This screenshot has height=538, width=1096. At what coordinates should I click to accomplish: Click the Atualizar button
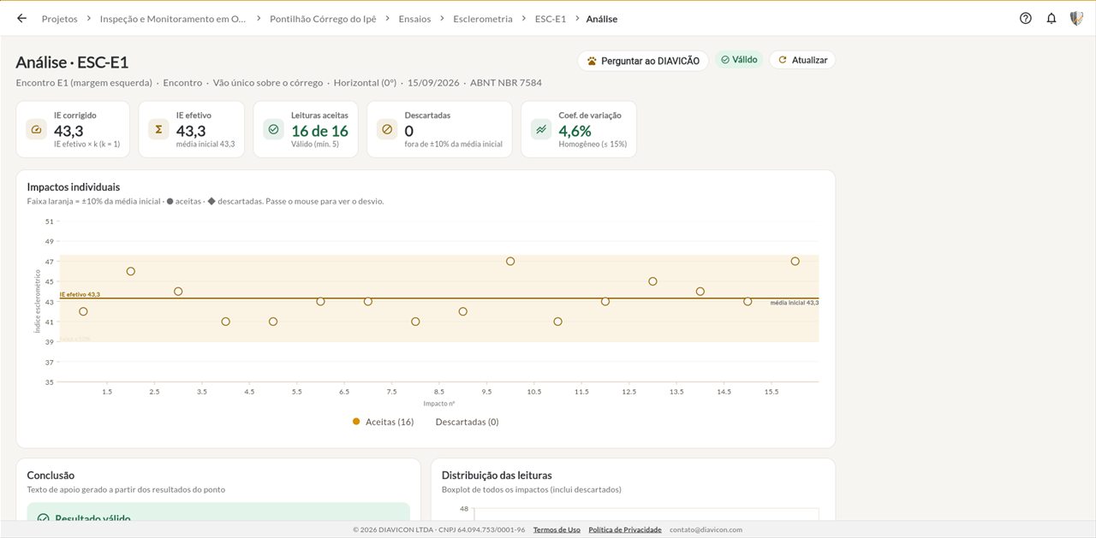802,60
